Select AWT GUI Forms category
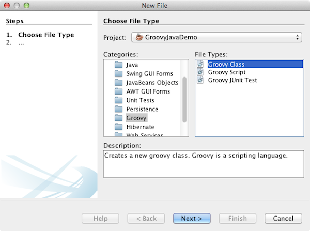310x231 pixels. [148, 91]
